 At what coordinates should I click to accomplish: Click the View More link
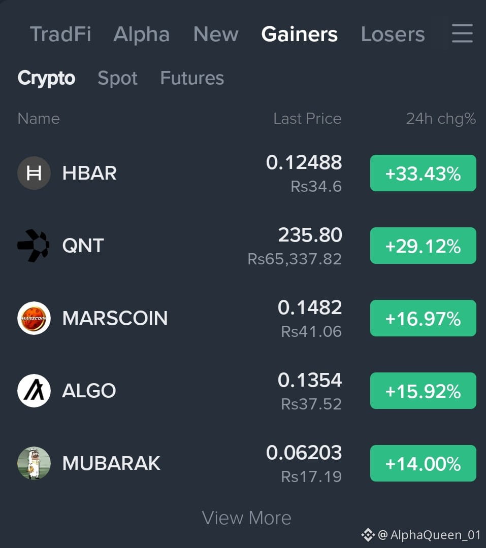[247, 518]
